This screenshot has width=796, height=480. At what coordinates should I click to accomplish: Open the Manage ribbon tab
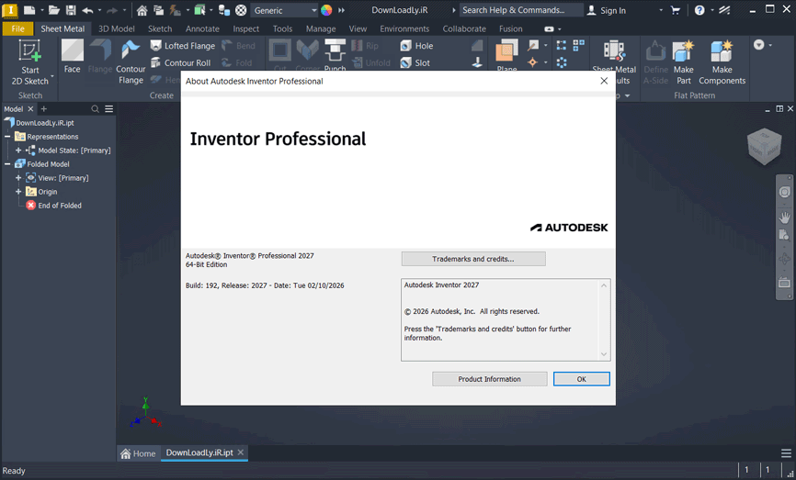coord(320,28)
